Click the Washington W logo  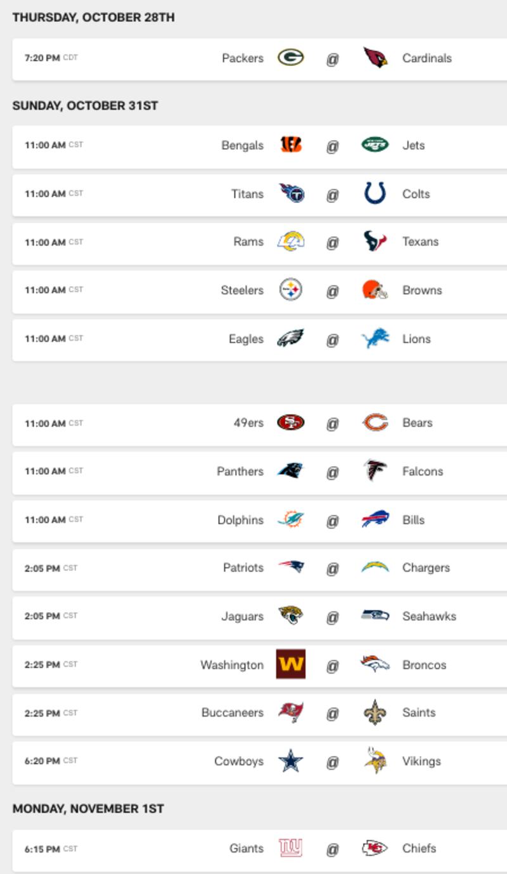(291, 664)
